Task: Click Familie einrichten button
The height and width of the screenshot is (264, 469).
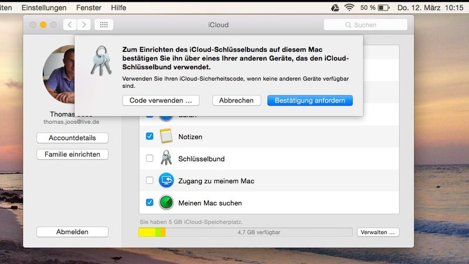Action: coord(72,155)
